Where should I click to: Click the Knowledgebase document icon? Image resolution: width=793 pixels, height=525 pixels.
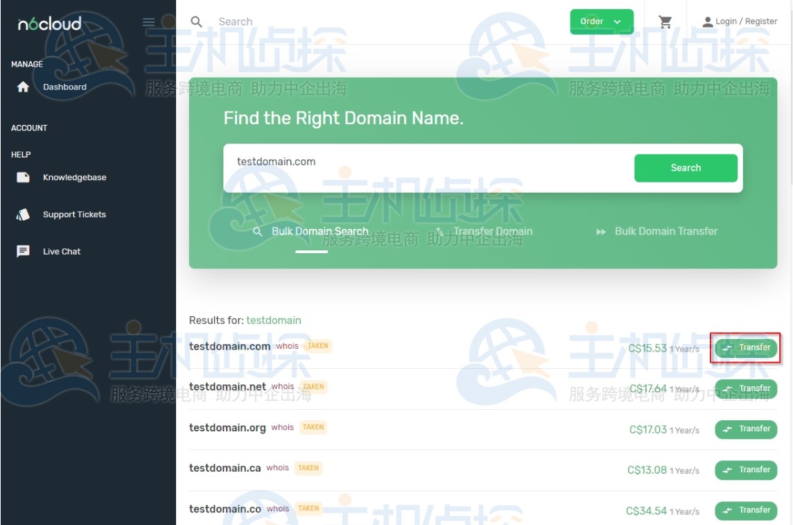coord(23,178)
